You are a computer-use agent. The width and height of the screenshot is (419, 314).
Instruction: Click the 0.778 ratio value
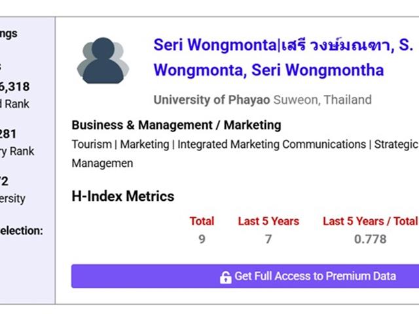[371, 239]
